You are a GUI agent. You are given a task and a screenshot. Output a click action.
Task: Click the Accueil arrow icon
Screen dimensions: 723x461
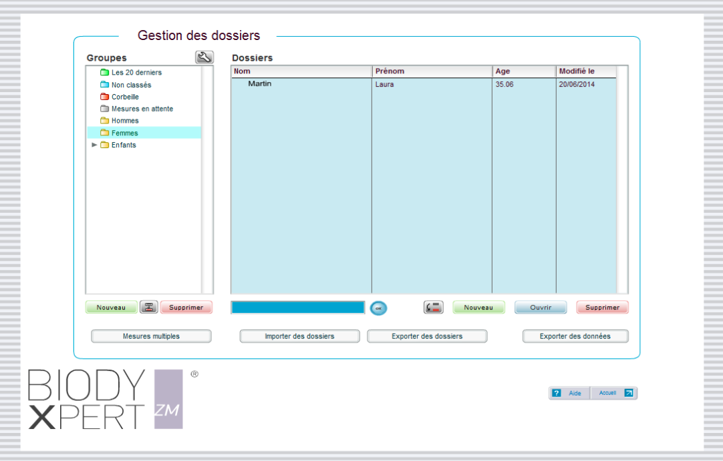coord(628,393)
